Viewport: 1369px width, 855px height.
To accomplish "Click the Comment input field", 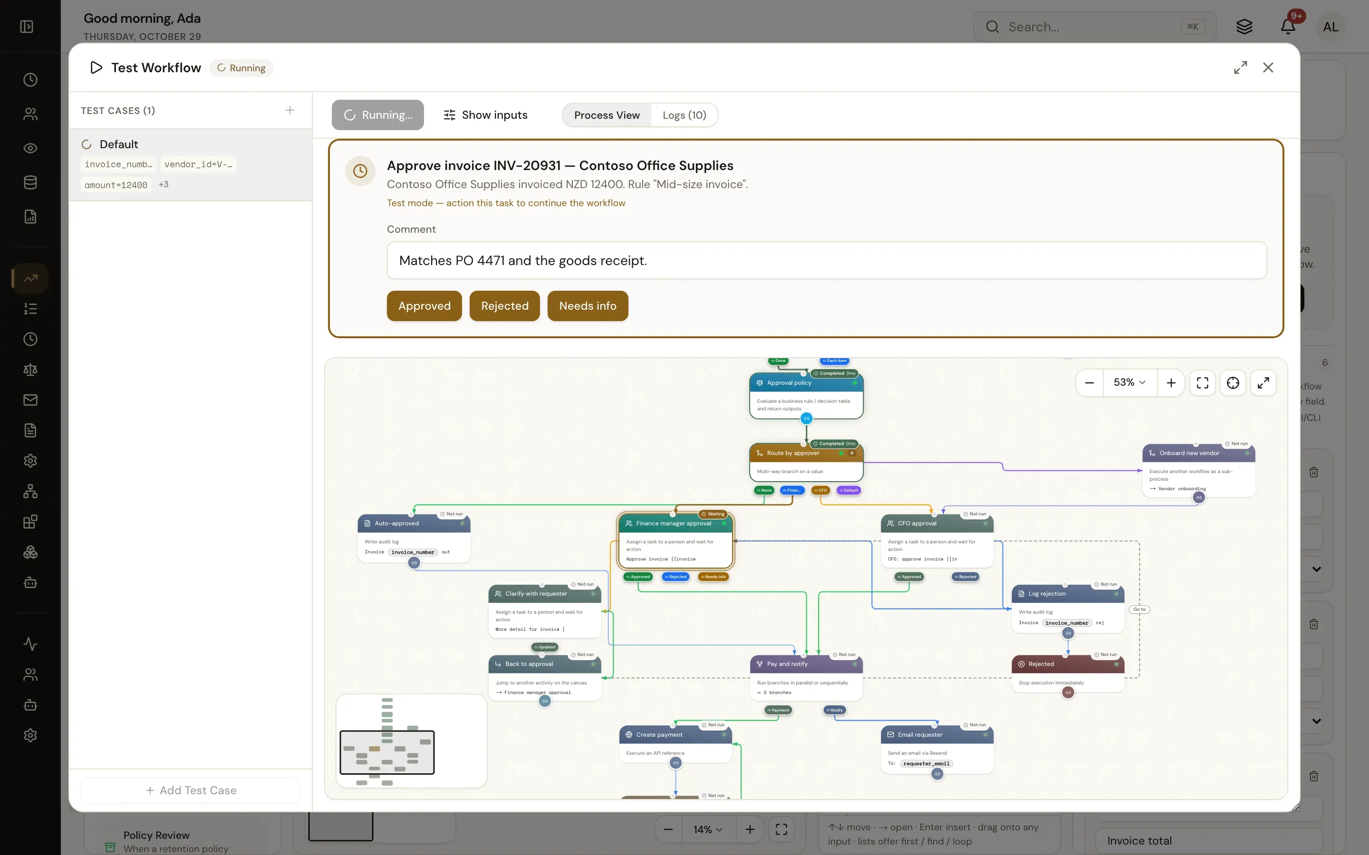I will [x=827, y=261].
